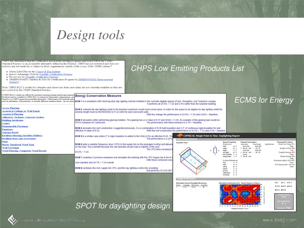Click the Direct Sun Check (R1) label
This screenshot has height=228, width=304.
(286, 144)
